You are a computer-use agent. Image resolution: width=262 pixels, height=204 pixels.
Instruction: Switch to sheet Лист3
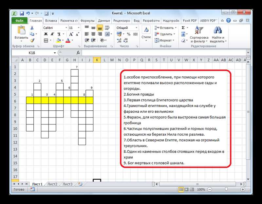pos(67,184)
